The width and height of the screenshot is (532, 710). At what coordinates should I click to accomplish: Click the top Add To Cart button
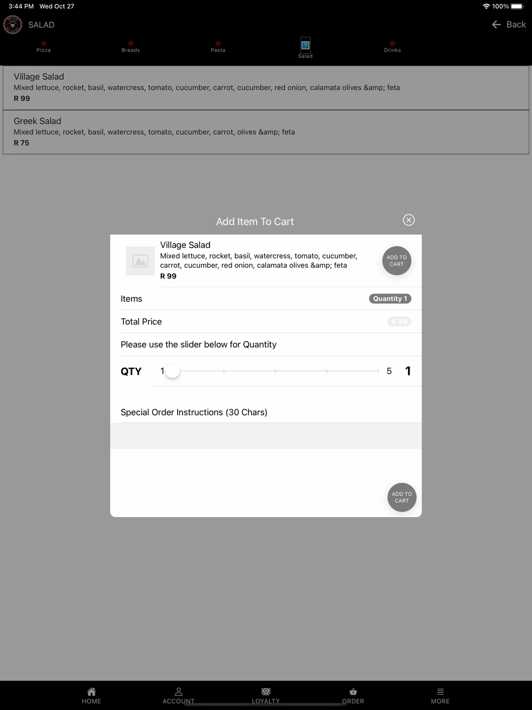pyautogui.click(x=397, y=261)
